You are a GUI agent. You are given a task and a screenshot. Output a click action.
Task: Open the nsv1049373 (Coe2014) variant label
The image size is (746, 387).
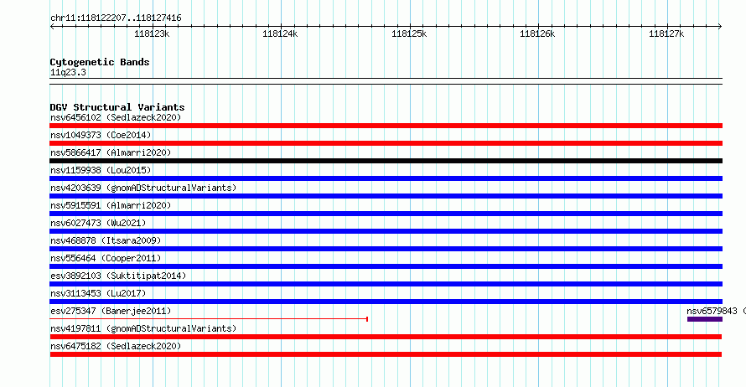point(101,135)
